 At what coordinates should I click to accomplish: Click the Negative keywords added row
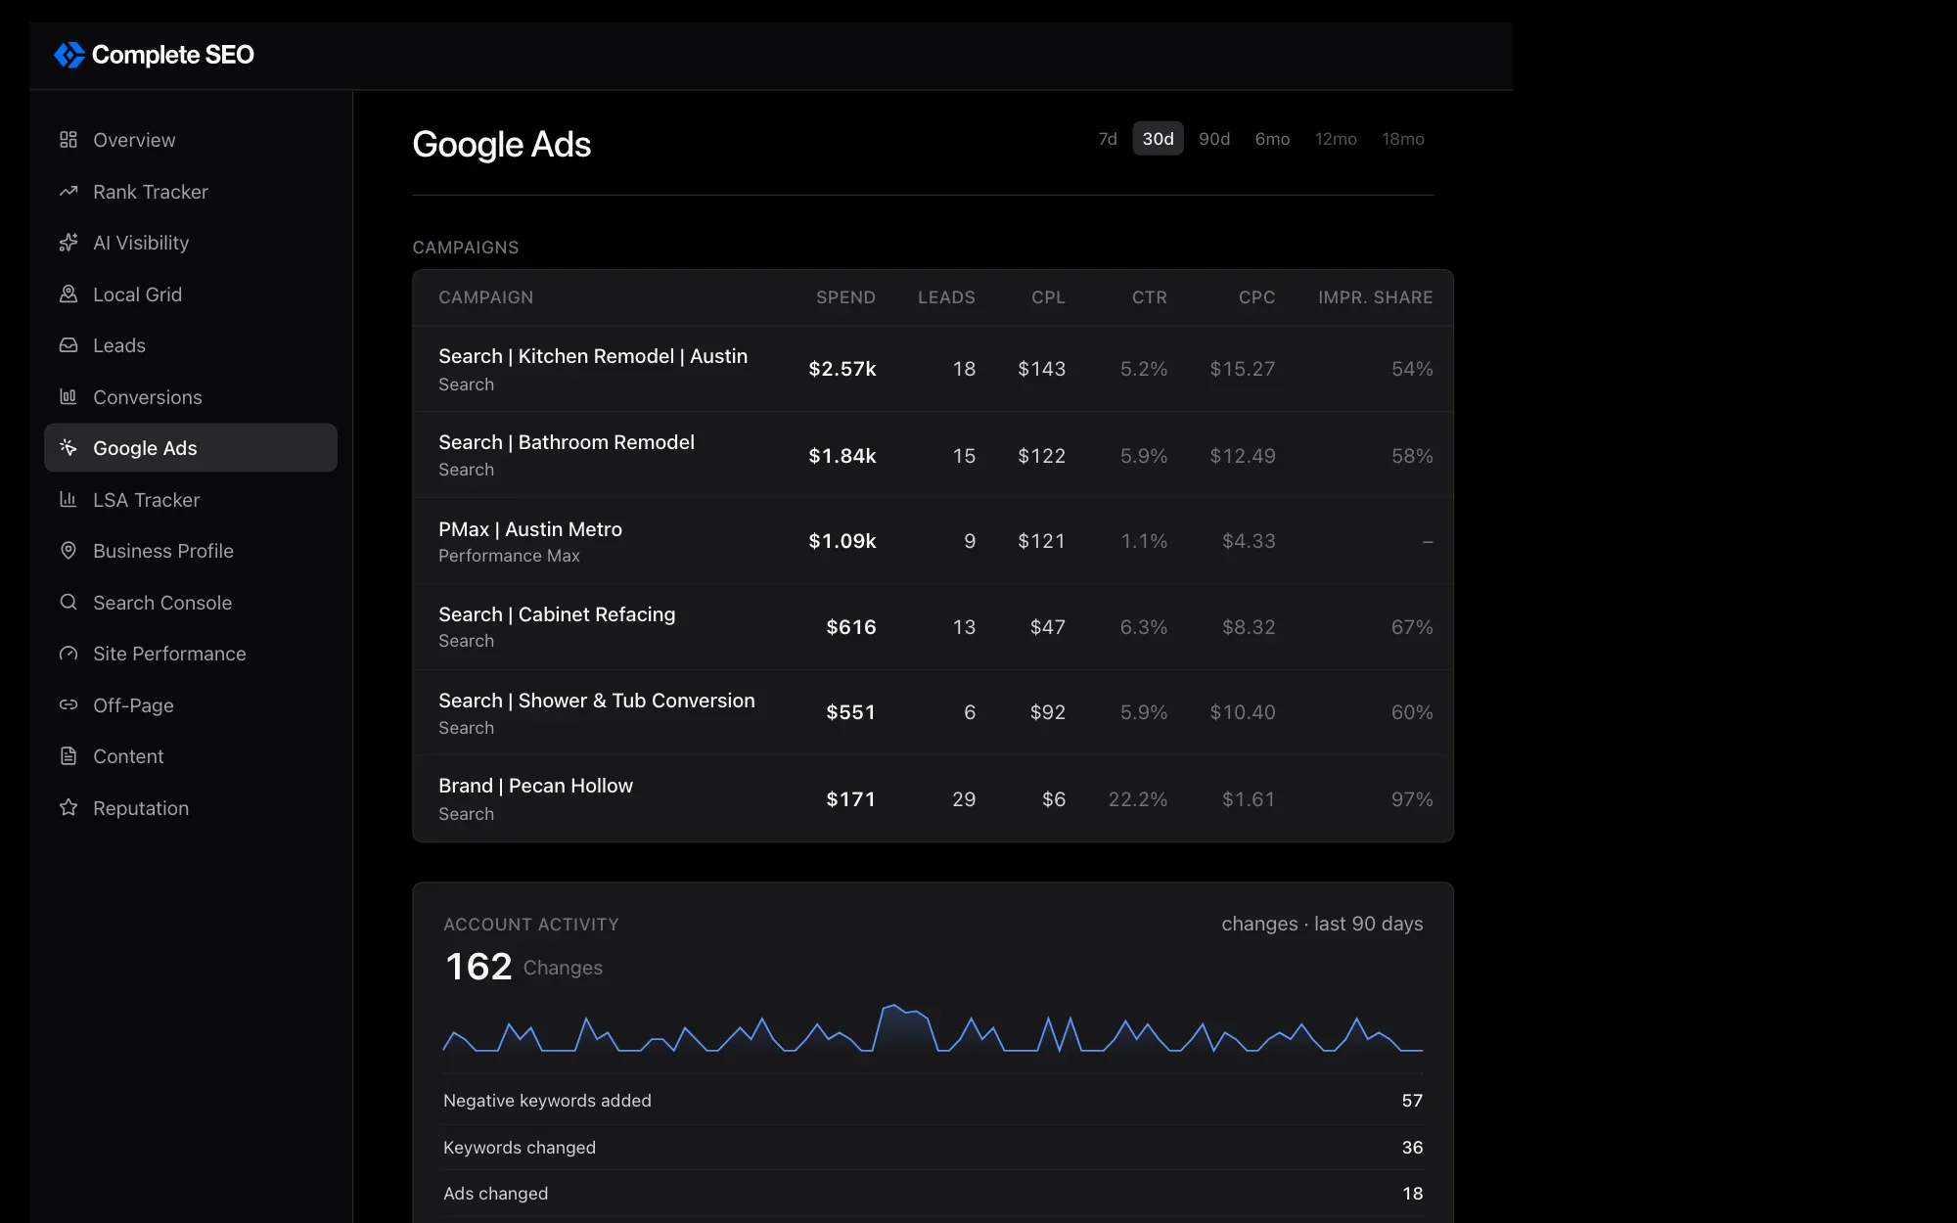(x=933, y=1101)
